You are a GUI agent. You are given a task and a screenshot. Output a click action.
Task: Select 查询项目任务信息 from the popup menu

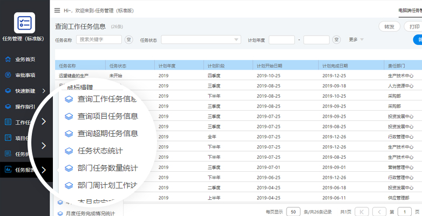107,116
